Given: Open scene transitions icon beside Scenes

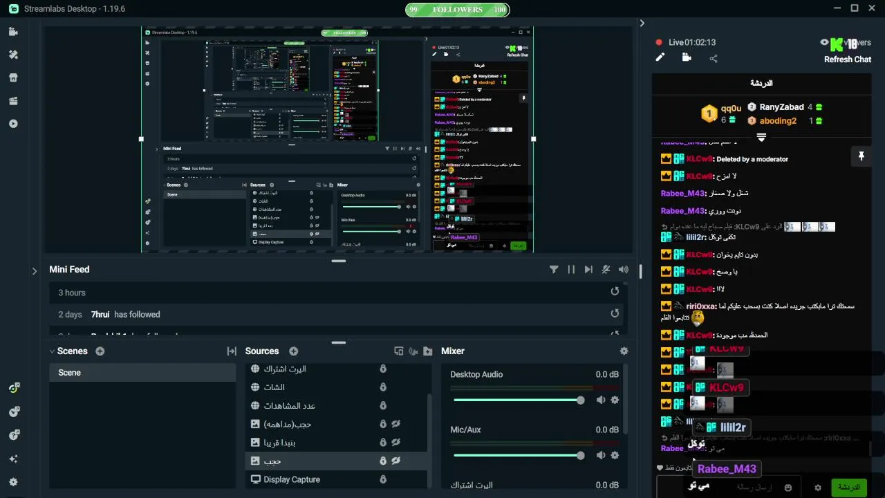Looking at the screenshot, I should coord(232,351).
